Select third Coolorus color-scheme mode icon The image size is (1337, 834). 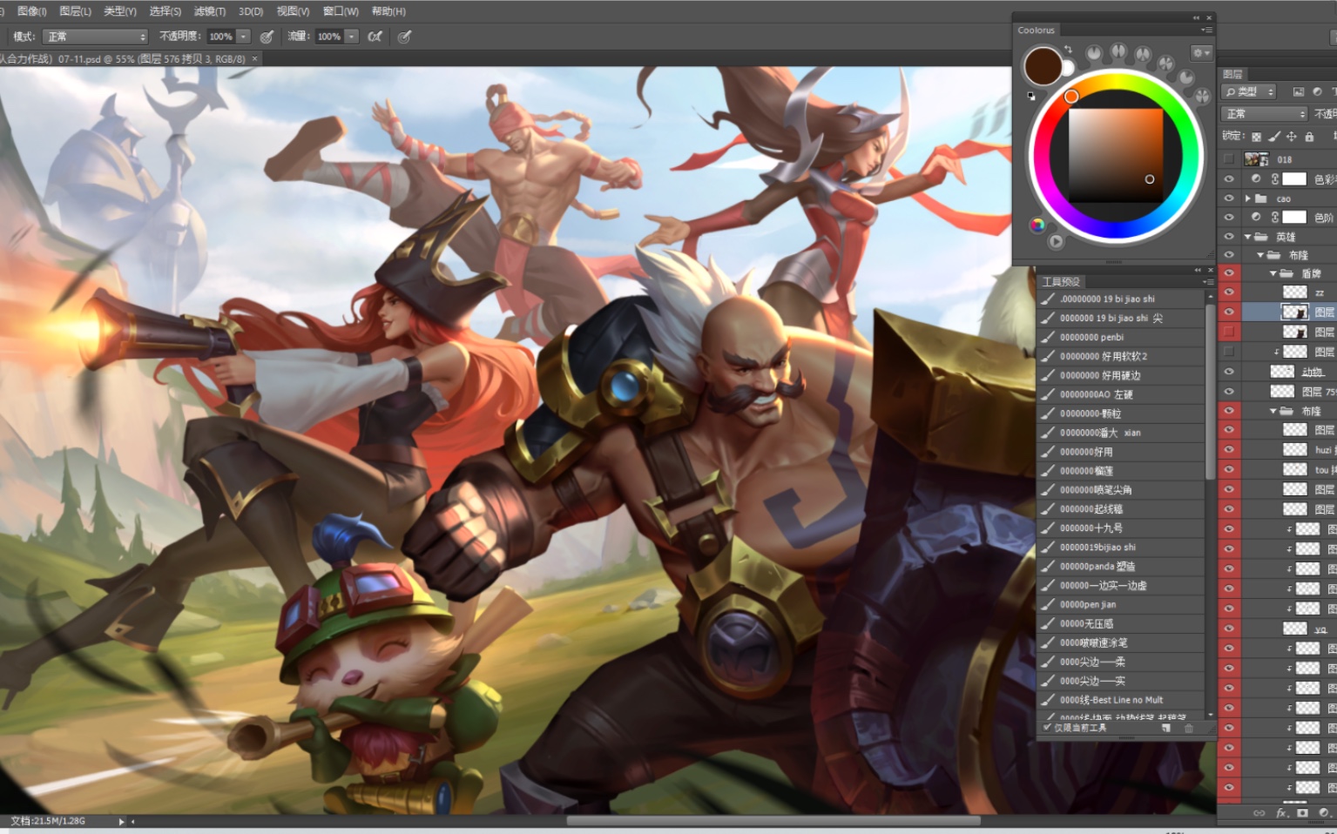coord(1143,54)
